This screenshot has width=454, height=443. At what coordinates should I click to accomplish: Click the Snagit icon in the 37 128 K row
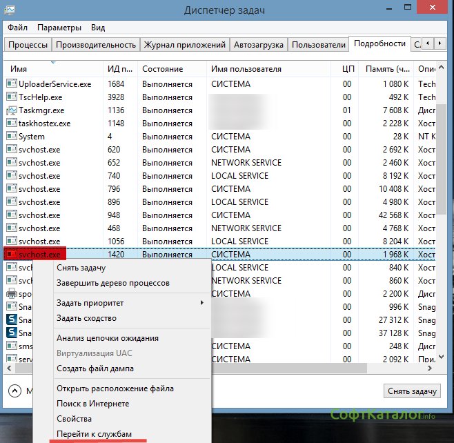point(12,333)
